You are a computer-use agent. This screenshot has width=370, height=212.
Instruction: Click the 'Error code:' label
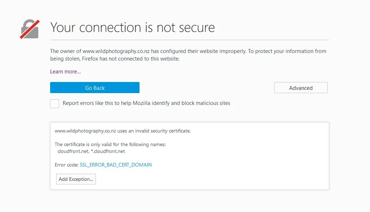[67, 165]
